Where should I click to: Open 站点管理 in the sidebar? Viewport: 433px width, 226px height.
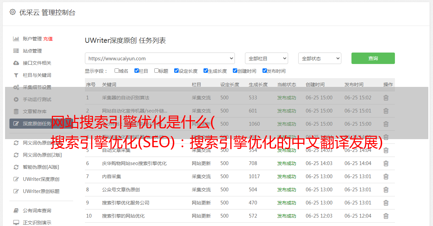pos(32,51)
